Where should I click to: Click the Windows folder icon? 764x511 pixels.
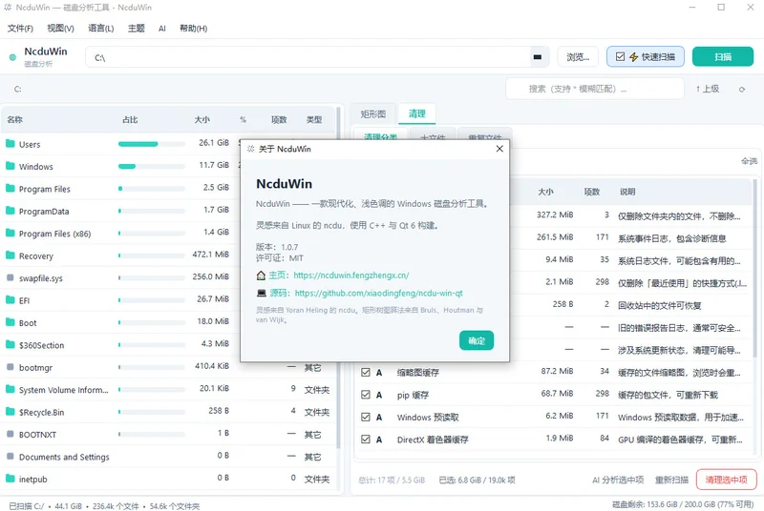[11, 166]
